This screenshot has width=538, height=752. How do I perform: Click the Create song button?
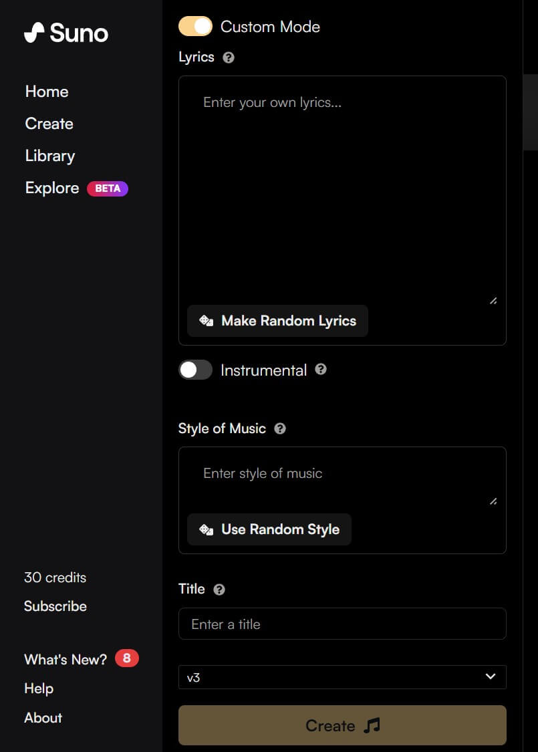click(342, 725)
